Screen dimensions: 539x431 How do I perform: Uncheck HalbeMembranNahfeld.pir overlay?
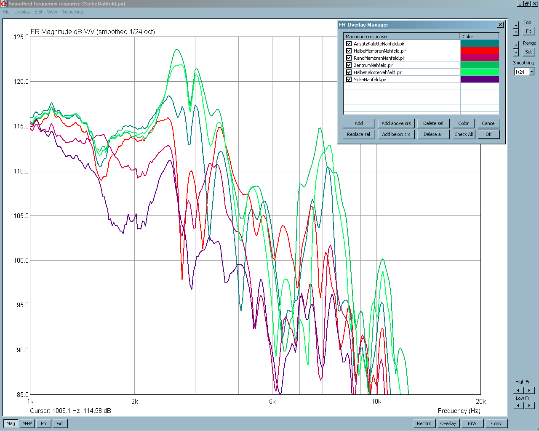click(x=349, y=51)
